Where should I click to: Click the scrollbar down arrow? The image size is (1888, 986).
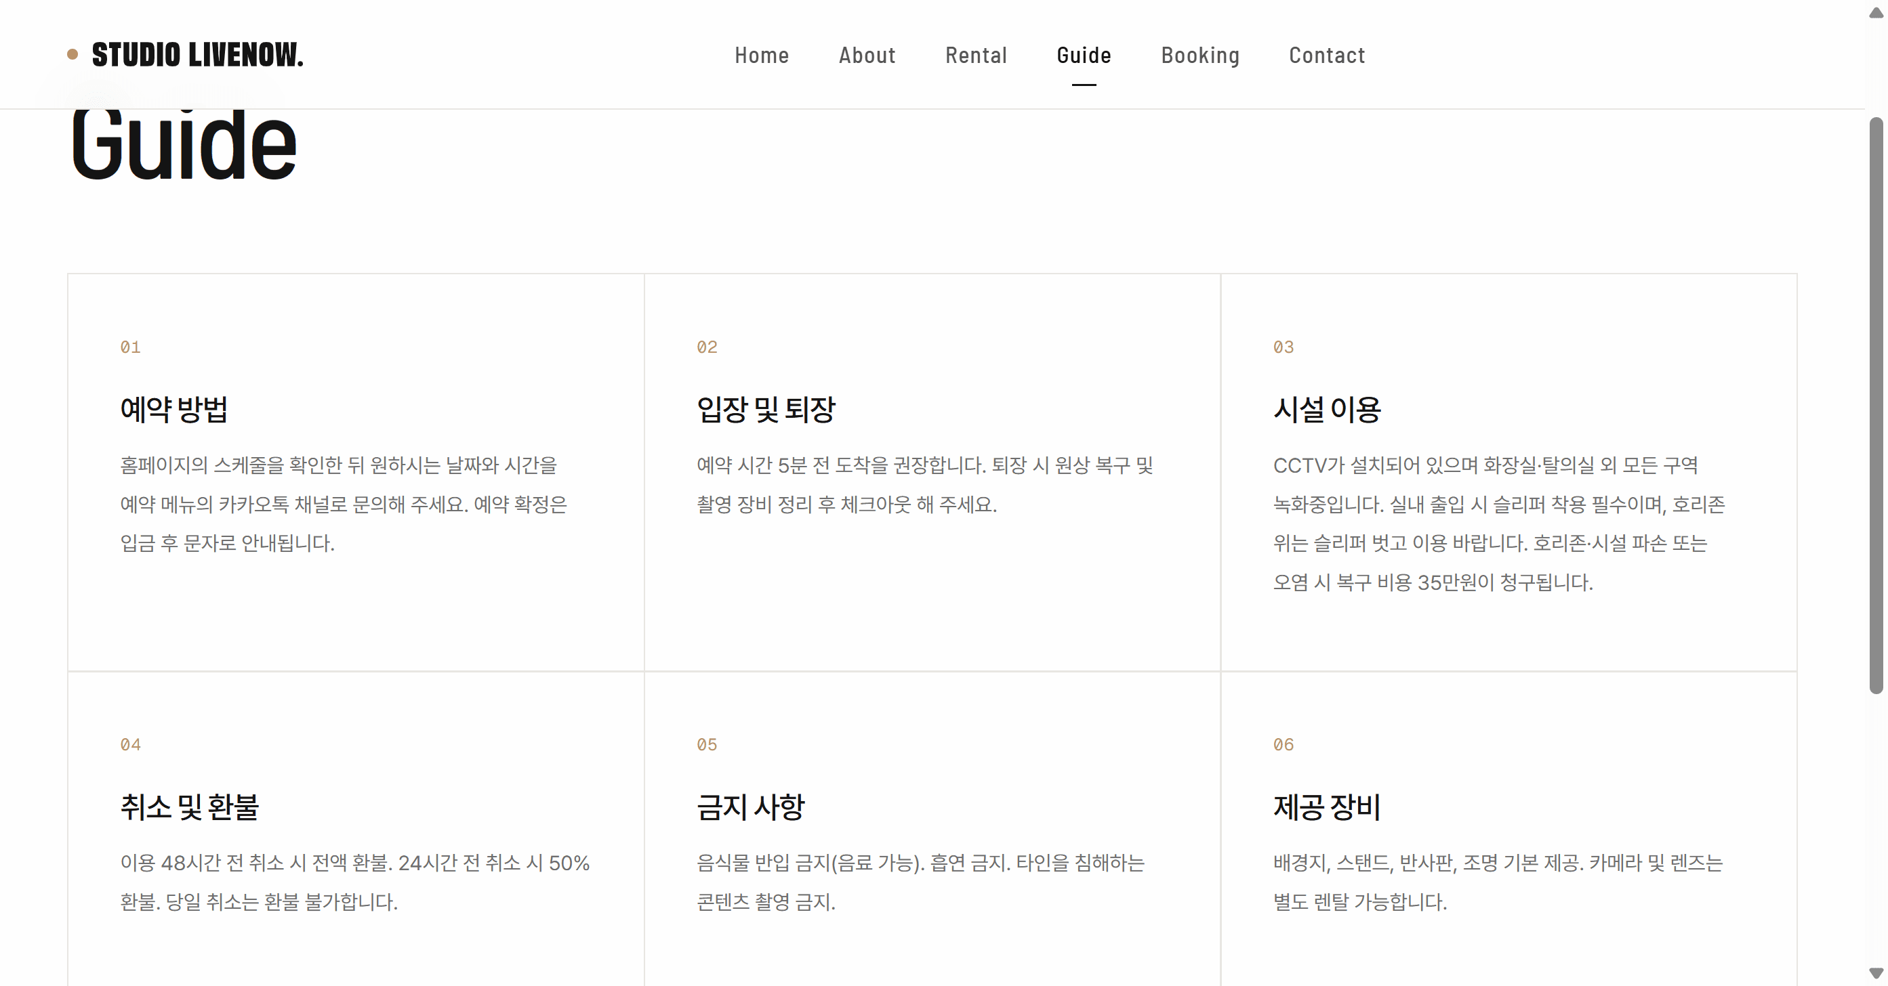[x=1876, y=974]
